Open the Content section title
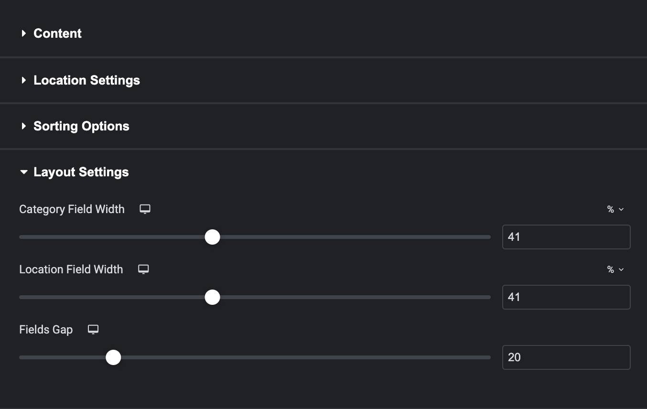Viewport: 647px width, 409px height. tap(57, 33)
